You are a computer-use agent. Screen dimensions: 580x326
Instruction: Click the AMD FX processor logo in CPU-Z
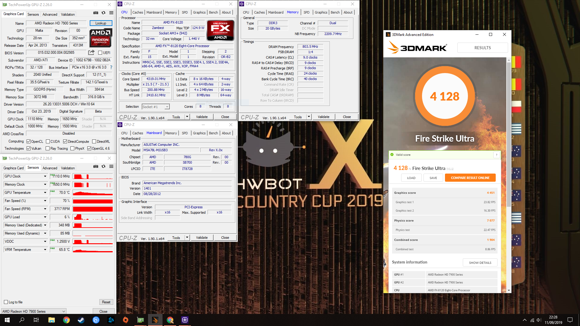pyautogui.click(x=221, y=30)
